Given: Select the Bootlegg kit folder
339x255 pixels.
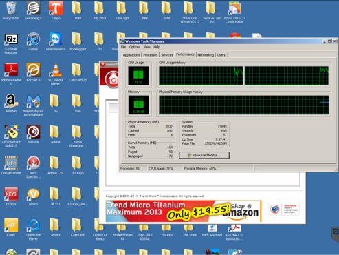Looking at the screenshot, I should click(x=78, y=41).
